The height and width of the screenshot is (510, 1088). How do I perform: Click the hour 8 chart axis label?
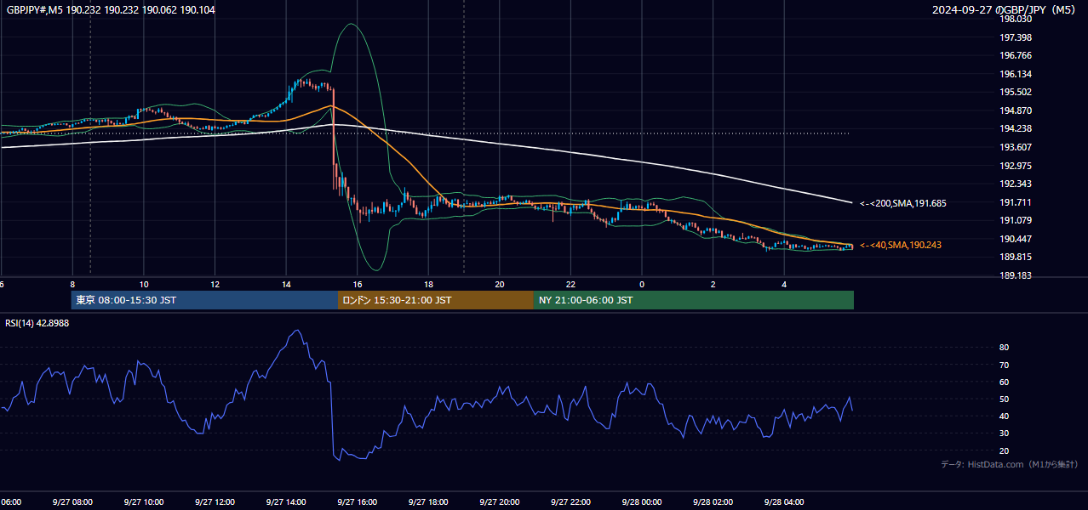pyautogui.click(x=72, y=284)
